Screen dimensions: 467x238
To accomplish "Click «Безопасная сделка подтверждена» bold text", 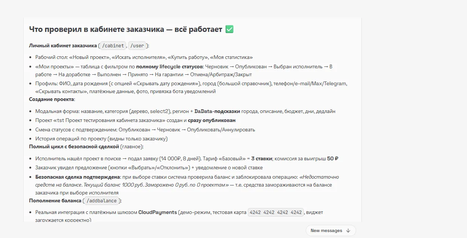I will pos(77,177).
